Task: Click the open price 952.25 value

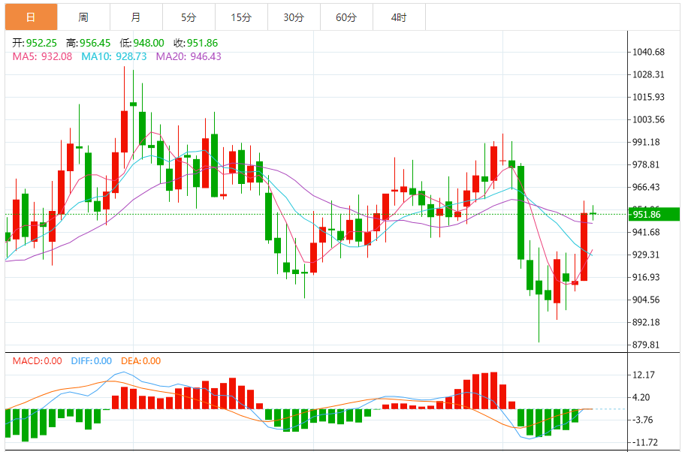Action: coord(41,43)
